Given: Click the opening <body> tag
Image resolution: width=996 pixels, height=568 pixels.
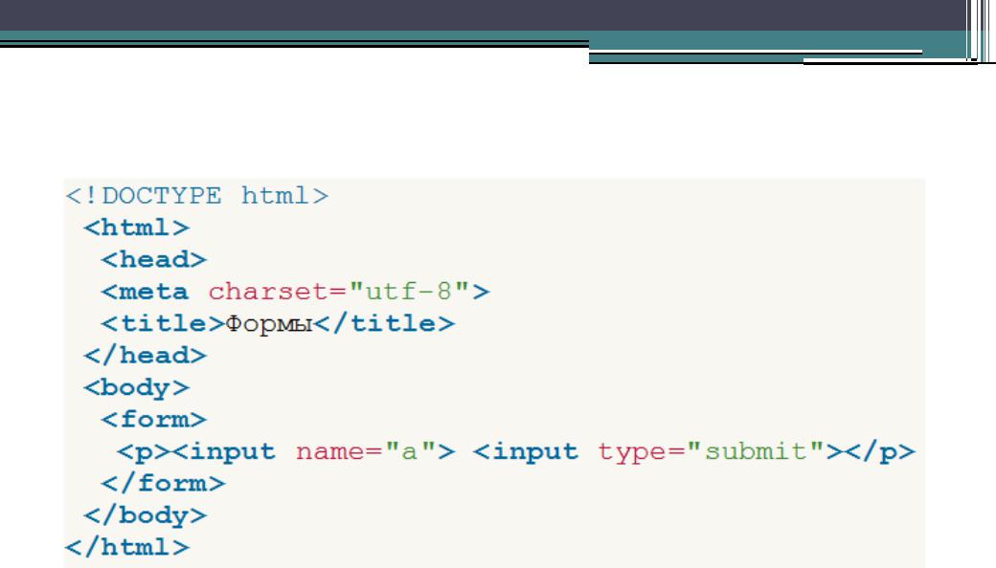Looking at the screenshot, I should (136, 388).
